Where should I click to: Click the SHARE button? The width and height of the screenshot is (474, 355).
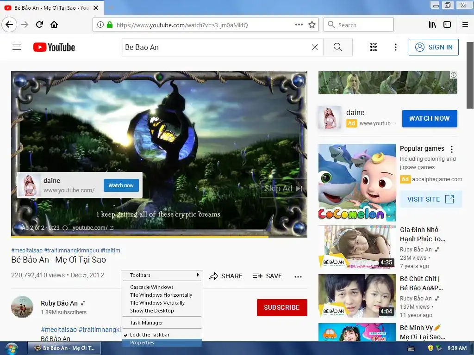[x=226, y=276]
